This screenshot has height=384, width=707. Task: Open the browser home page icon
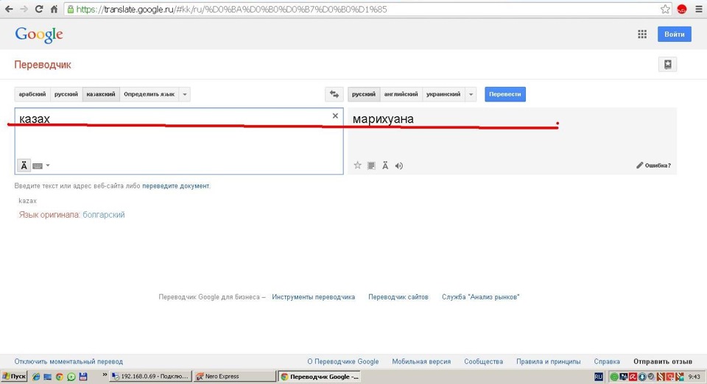click(54, 9)
